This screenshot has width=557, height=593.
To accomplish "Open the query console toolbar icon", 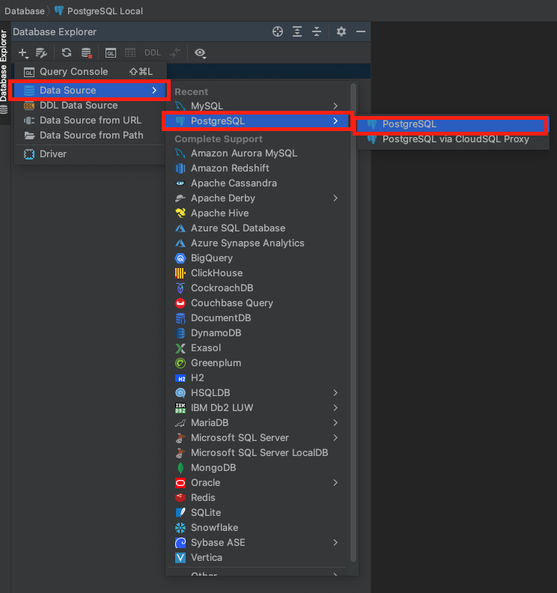I will pos(111,53).
